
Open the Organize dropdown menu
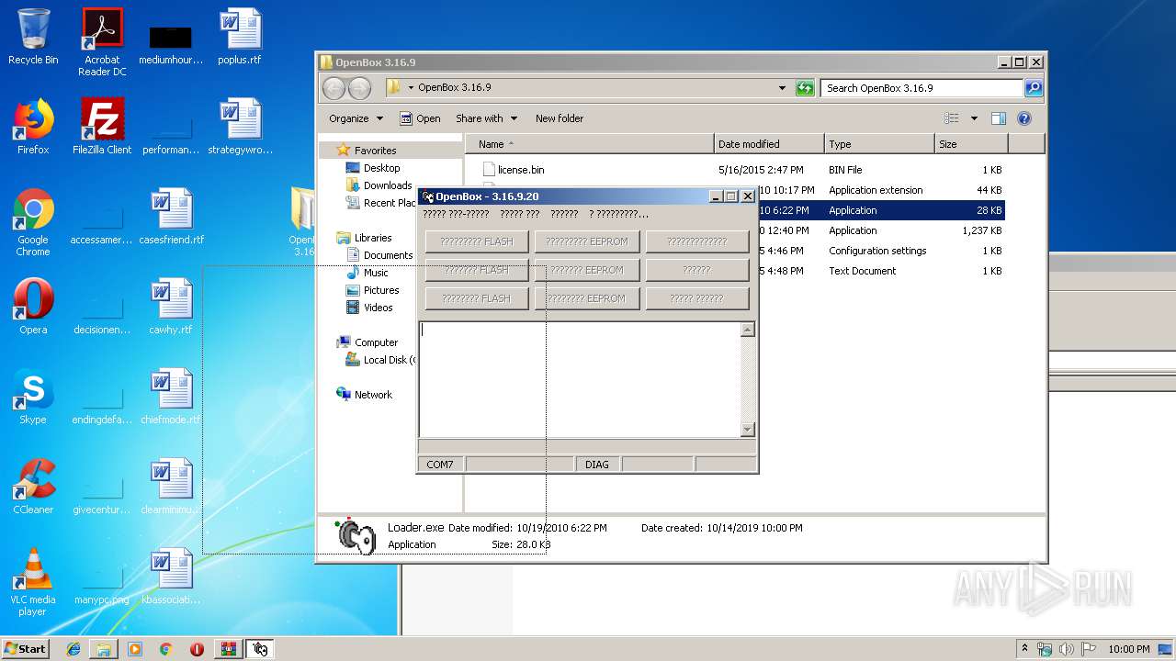(356, 118)
